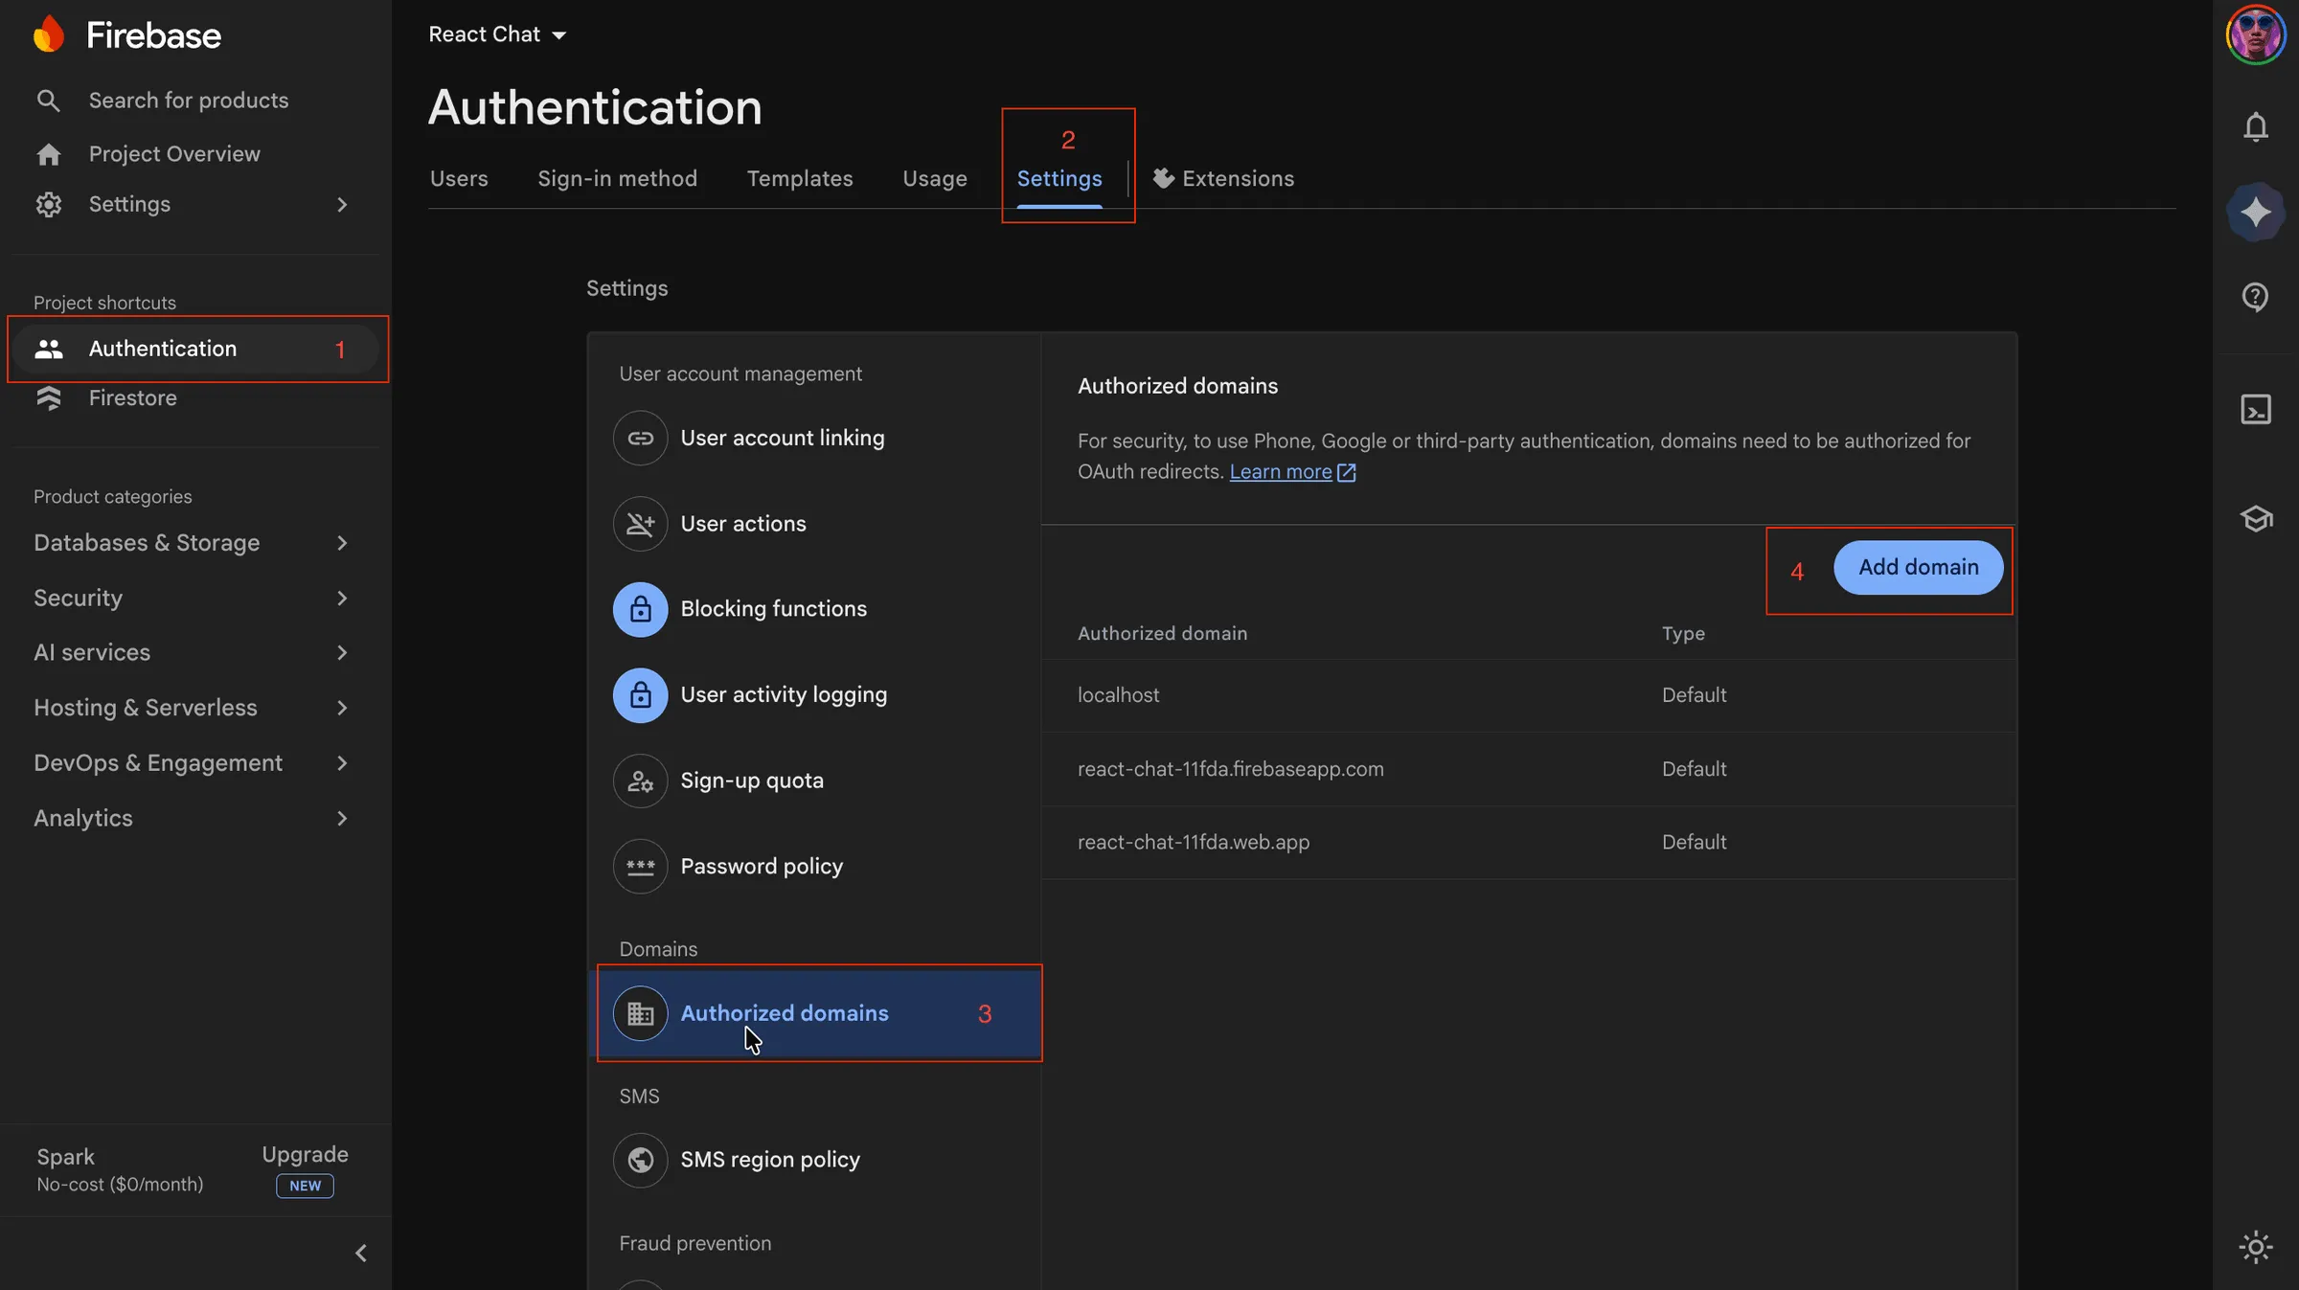Viewport: 2299px width, 1290px height.
Task: Click the Learn more external link icon
Action: click(1346, 472)
